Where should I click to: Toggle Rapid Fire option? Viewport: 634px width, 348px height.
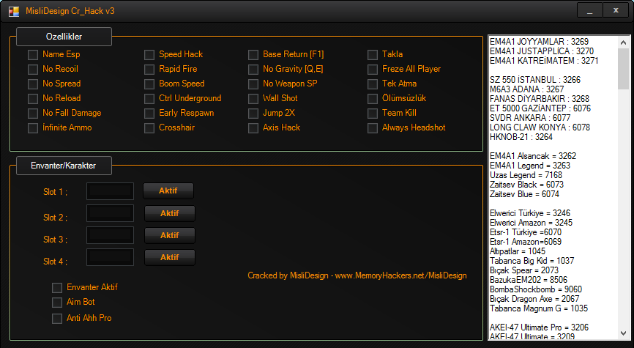[149, 69]
